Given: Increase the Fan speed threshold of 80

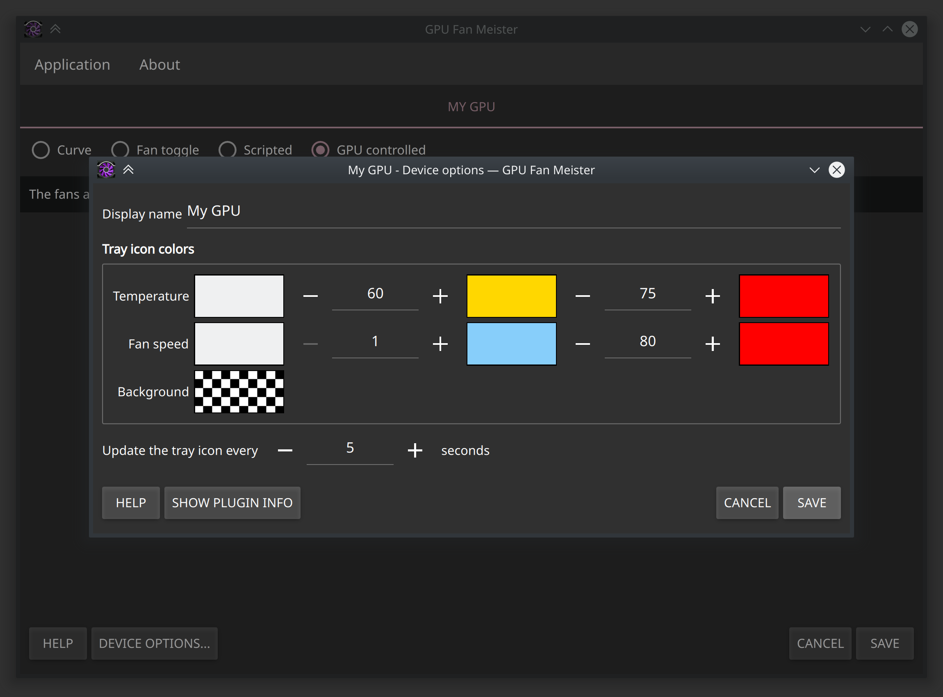Looking at the screenshot, I should pos(713,344).
